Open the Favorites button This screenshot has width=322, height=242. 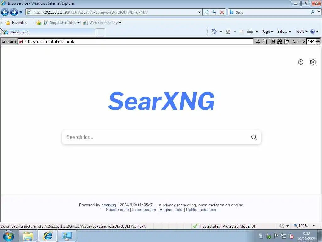[16, 23]
